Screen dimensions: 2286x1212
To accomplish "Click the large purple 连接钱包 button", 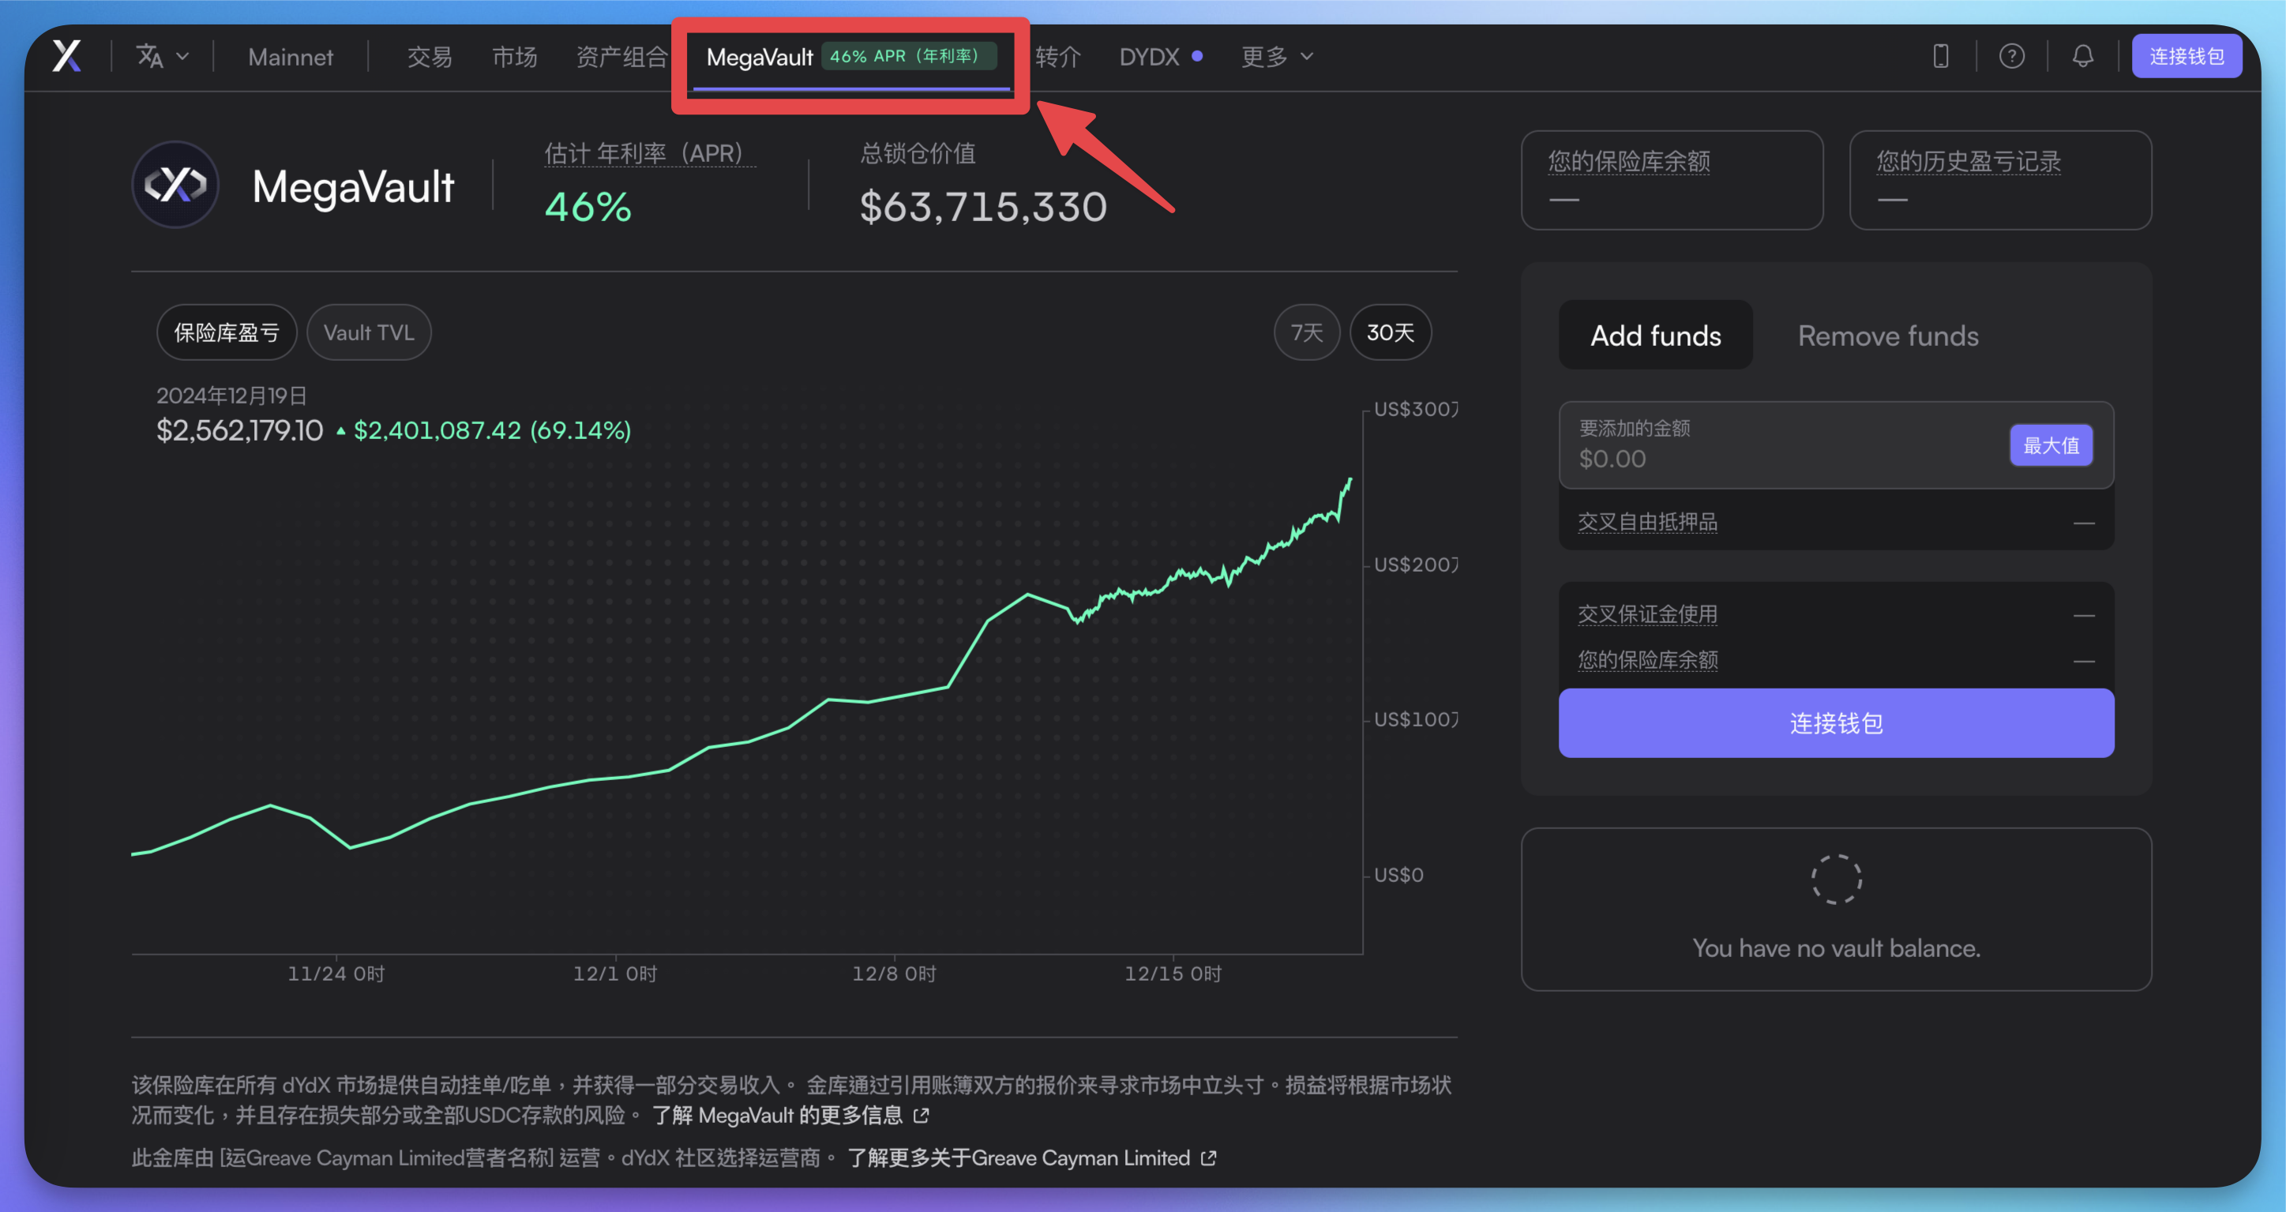I will tap(1836, 723).
